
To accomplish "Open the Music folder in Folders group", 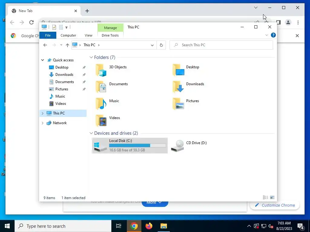I will [101, 104].
